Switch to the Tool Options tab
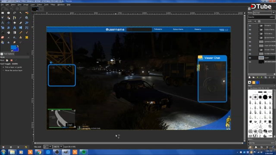 point(7,54)
